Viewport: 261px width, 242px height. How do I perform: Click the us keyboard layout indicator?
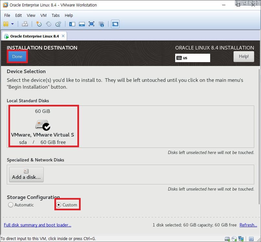(193, 58)
